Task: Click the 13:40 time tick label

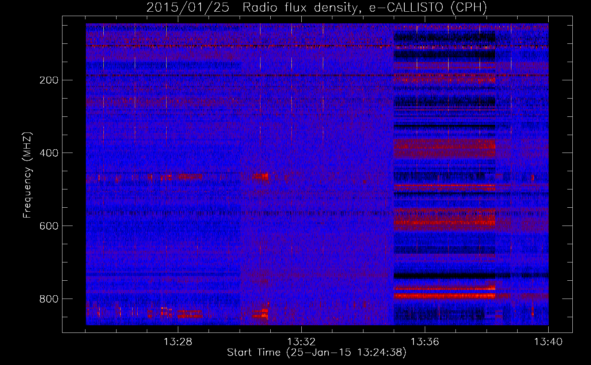Action: (548, 342)
